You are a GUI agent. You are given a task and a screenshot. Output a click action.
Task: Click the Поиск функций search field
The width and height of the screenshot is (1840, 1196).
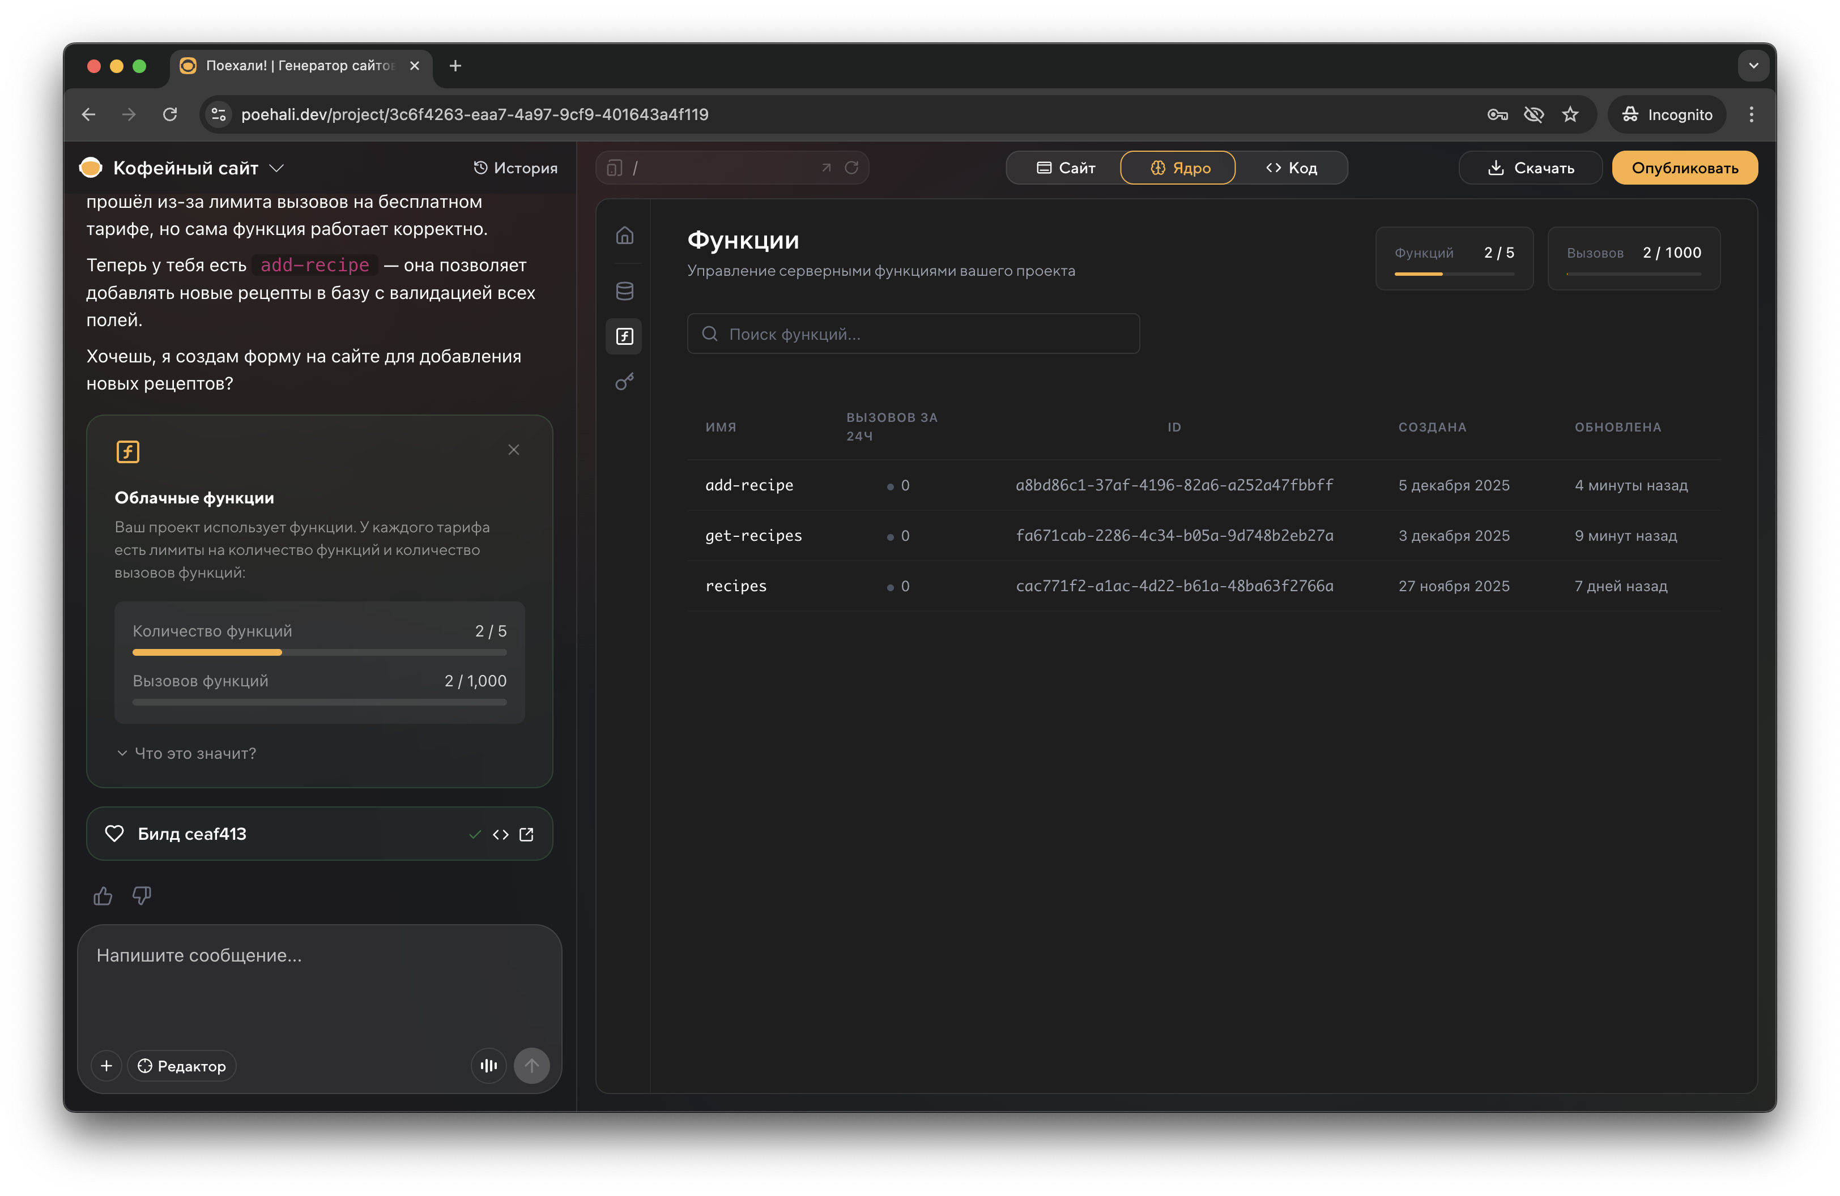913,334
